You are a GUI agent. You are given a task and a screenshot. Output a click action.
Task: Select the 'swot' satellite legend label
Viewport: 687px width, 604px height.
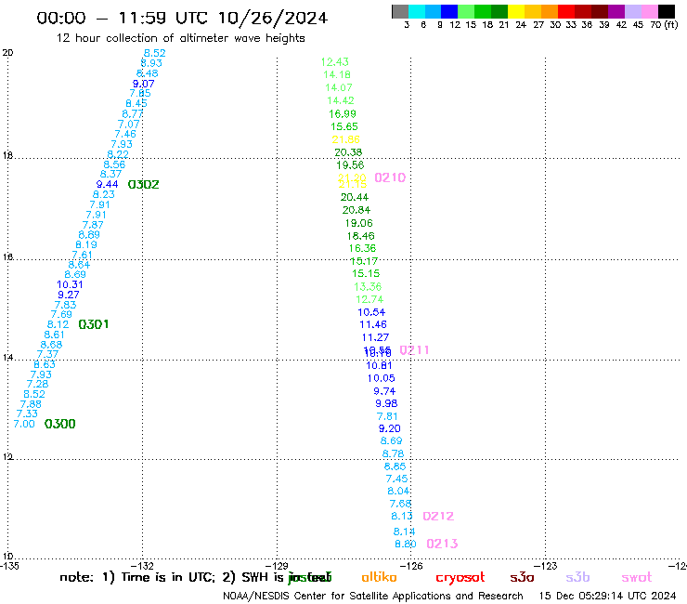(x=637, y=578)
